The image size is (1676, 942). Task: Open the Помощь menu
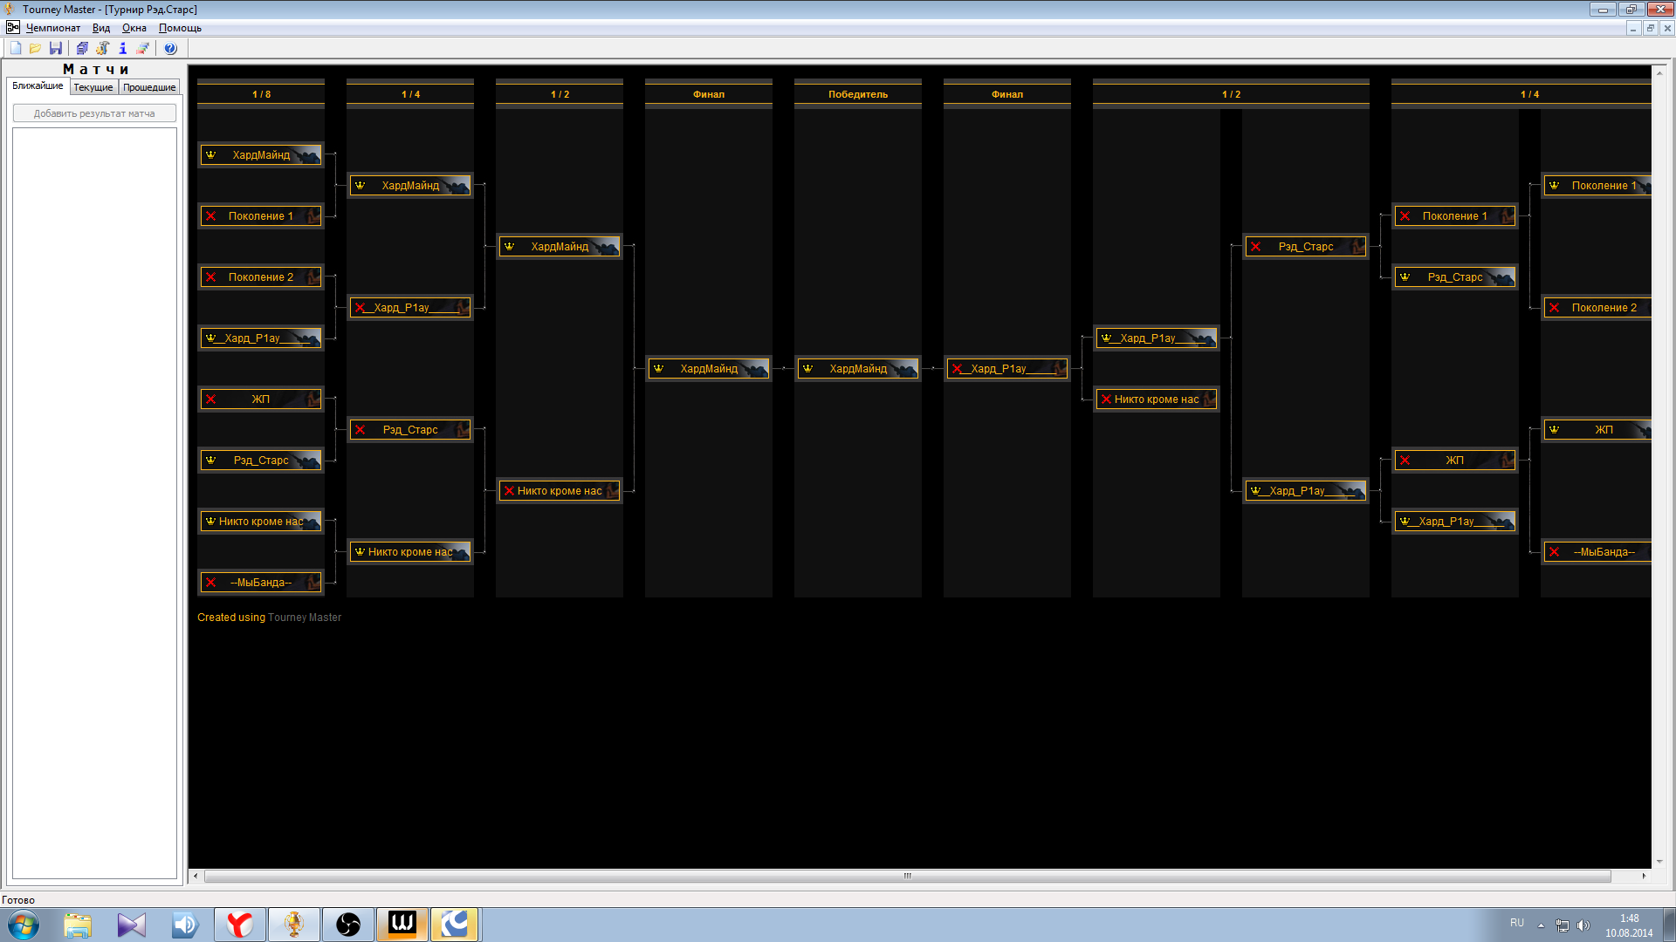click(x=180, y=28)
